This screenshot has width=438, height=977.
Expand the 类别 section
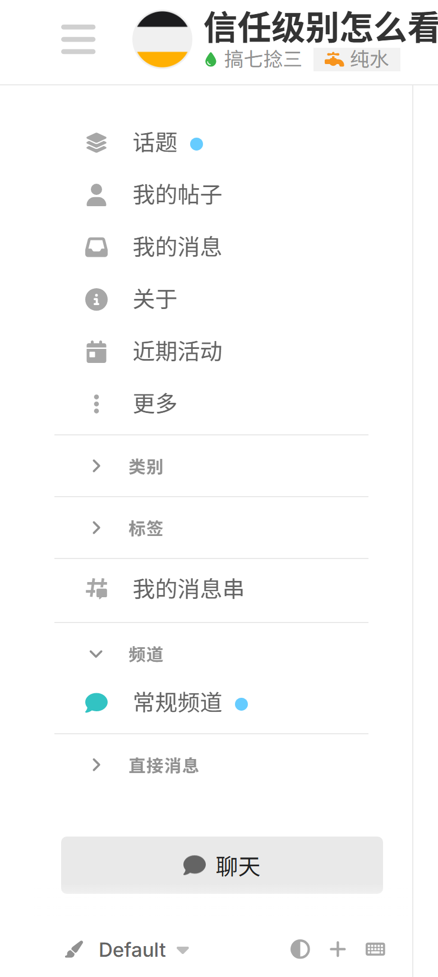tap(211, 466)
